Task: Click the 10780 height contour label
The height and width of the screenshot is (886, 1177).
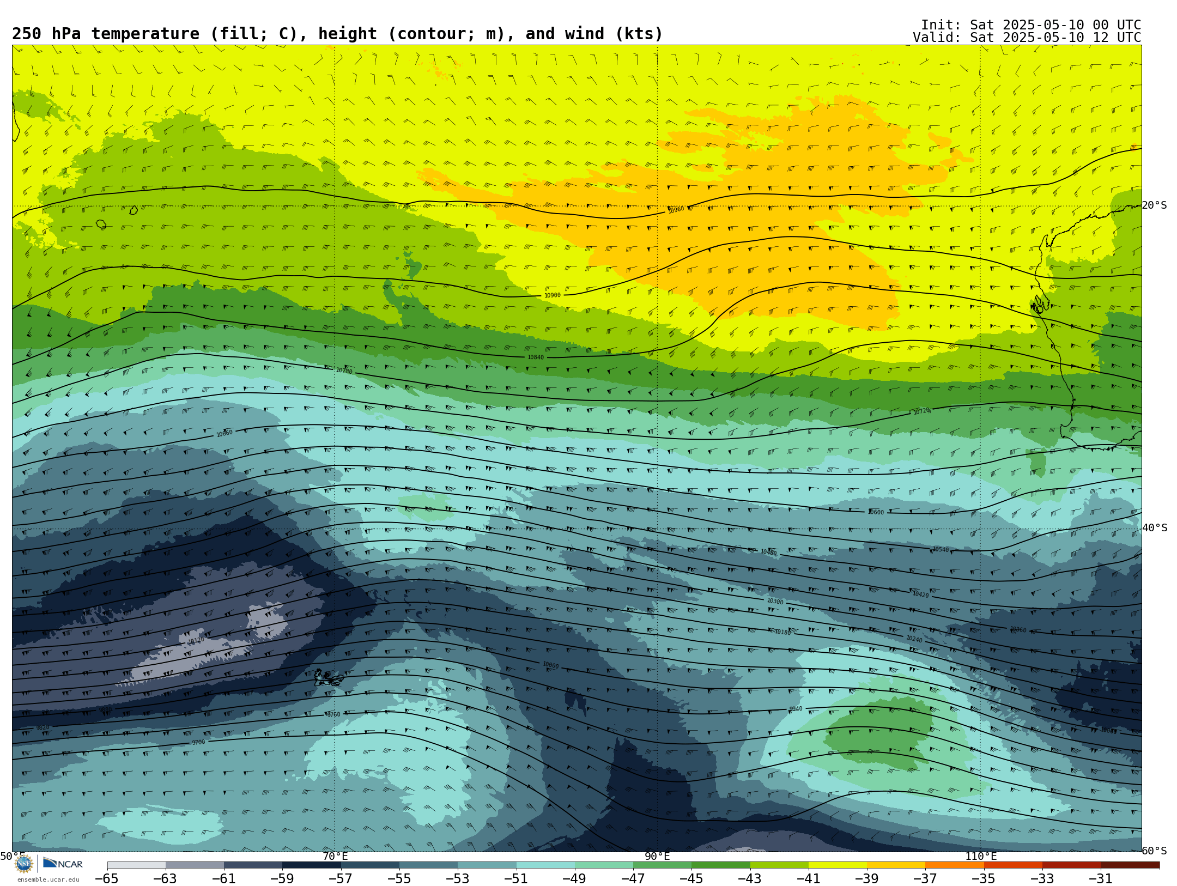Action: tap(344, 371)
